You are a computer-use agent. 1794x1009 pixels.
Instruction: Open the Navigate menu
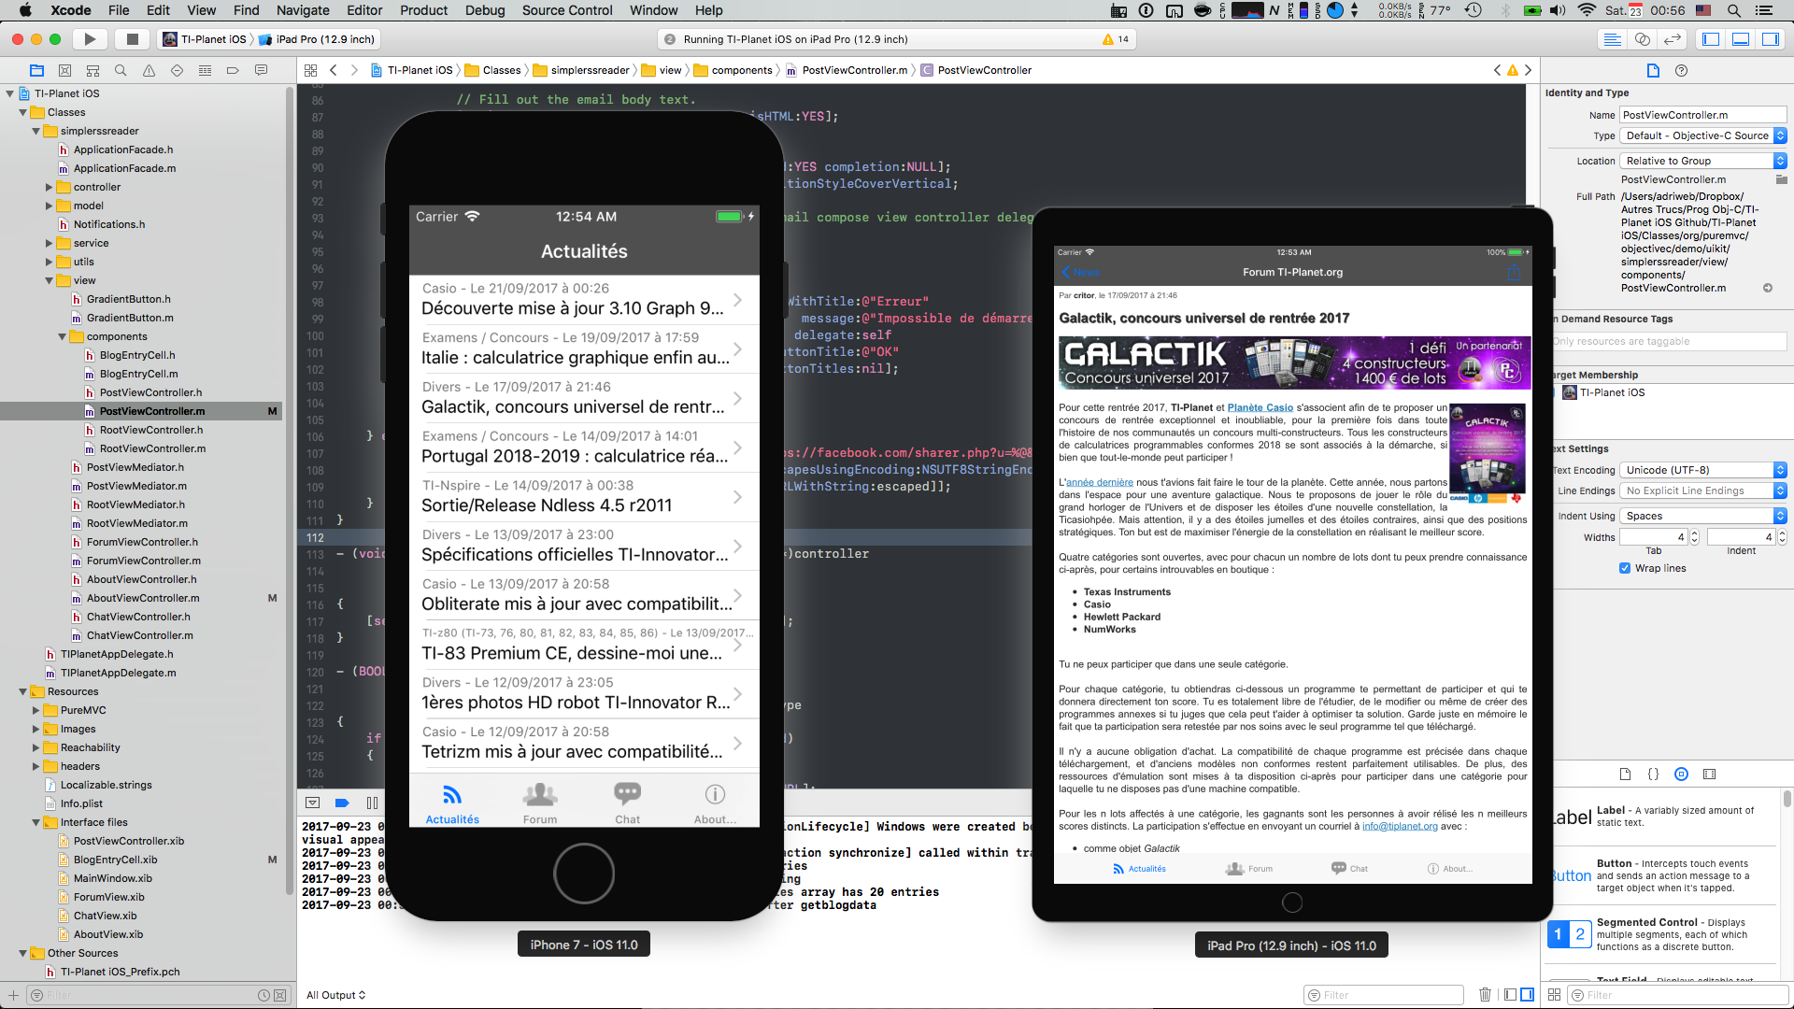[303, 10]
